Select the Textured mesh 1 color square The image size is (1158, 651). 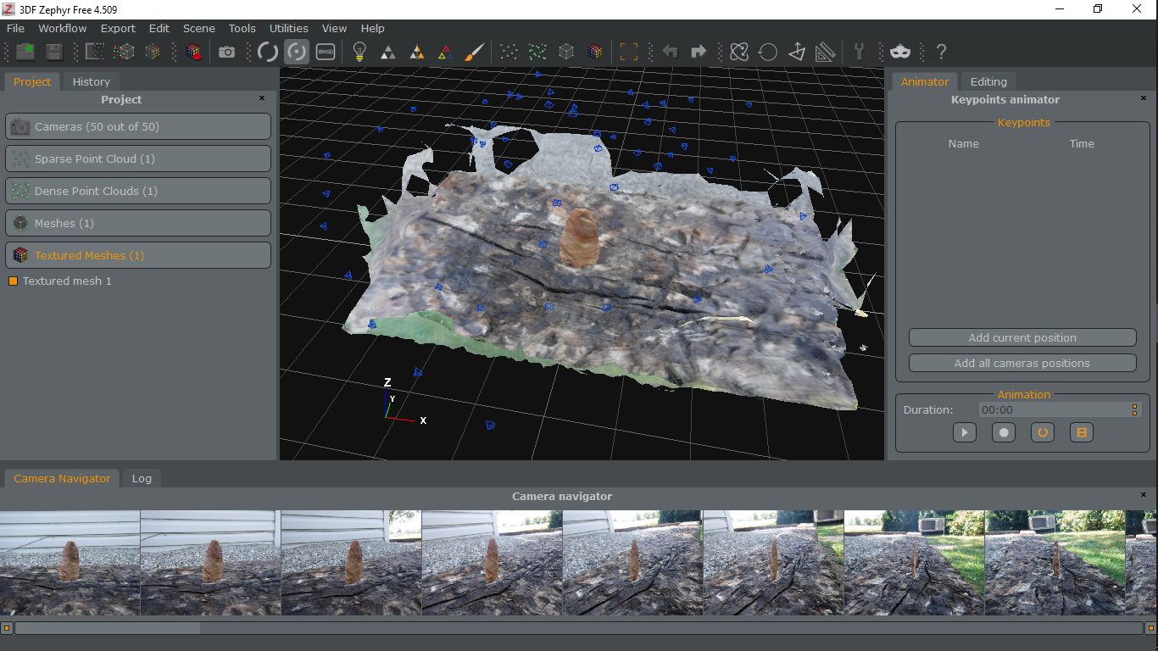pos(11,281)
